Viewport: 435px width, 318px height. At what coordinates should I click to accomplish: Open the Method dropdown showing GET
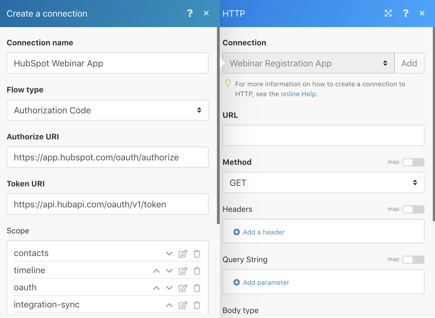323,183
